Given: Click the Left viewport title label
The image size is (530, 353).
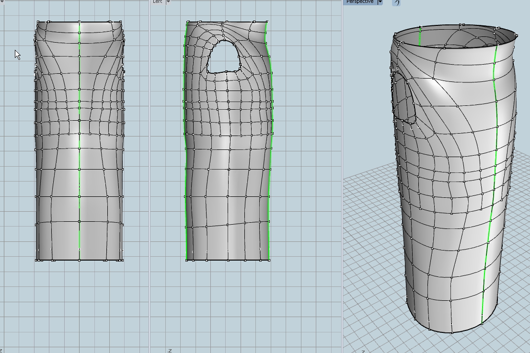Looking at the screenshot, I should pyautogui.click(x=157, y=2).
